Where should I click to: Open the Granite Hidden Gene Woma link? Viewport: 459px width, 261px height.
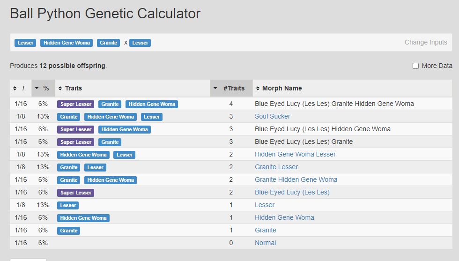296,179
